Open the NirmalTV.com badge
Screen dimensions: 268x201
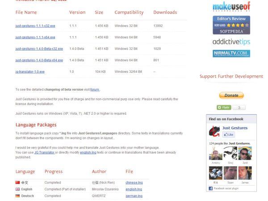231,53
